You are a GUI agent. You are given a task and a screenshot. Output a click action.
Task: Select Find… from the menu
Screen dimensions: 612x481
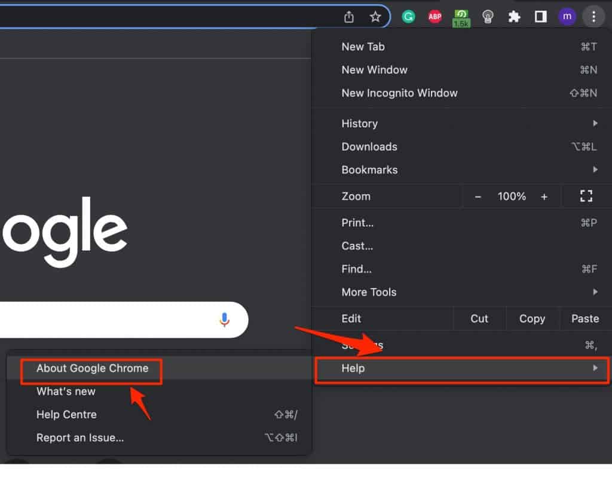coord(462,269)
